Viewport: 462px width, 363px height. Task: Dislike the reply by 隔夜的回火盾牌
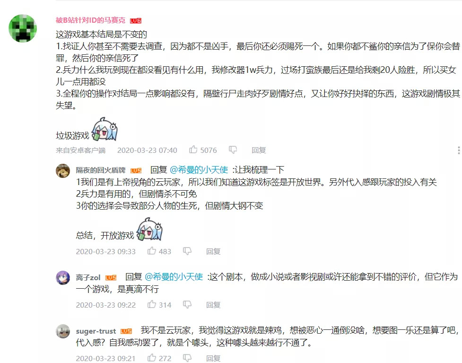pyautogui.click(x=187, y=251)
